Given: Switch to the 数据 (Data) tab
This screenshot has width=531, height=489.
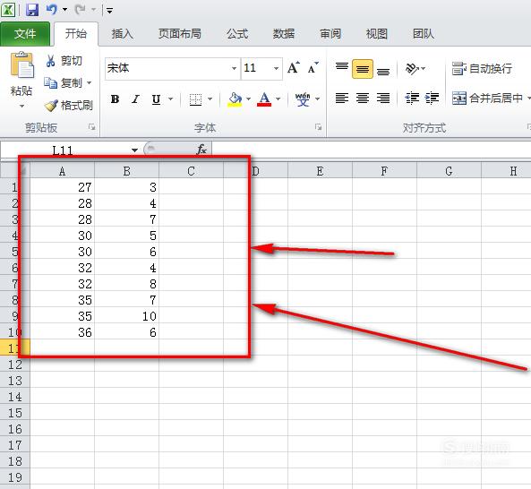Looking at the screenshot, I should pyautogui.click(x=284, y=33).
